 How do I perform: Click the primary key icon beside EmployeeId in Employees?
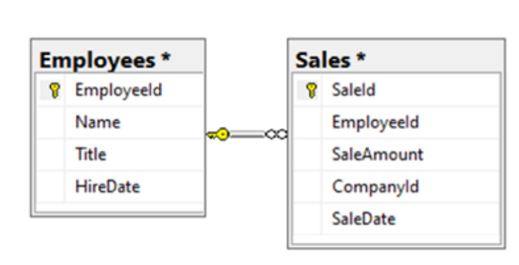tap(55, 90)
